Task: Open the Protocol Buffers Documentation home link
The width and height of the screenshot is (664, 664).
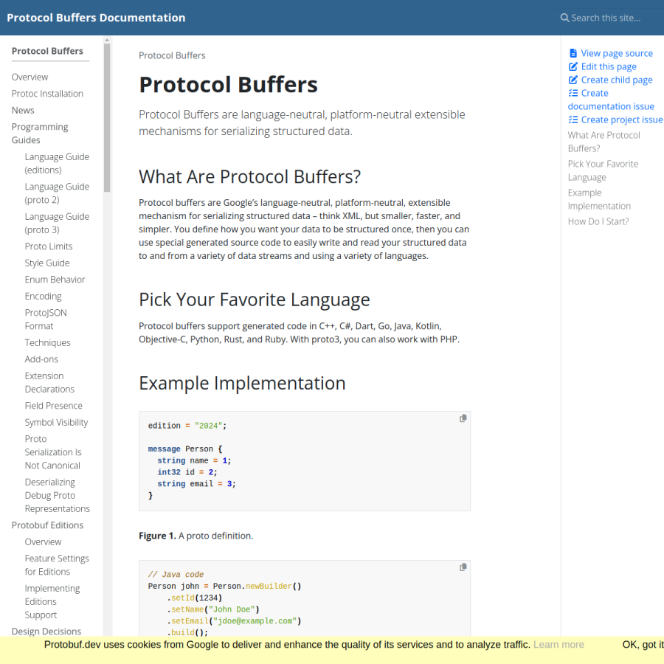Action: coord(96,18)
